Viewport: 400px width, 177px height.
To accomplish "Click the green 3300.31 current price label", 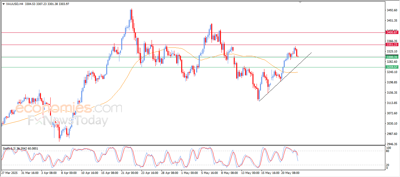I will [x=392, y=57].
